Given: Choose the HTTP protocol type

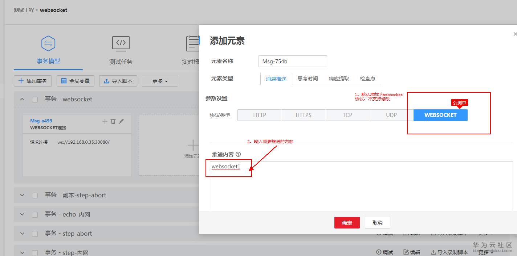Looking at the screenshot, I should (260, 115).
